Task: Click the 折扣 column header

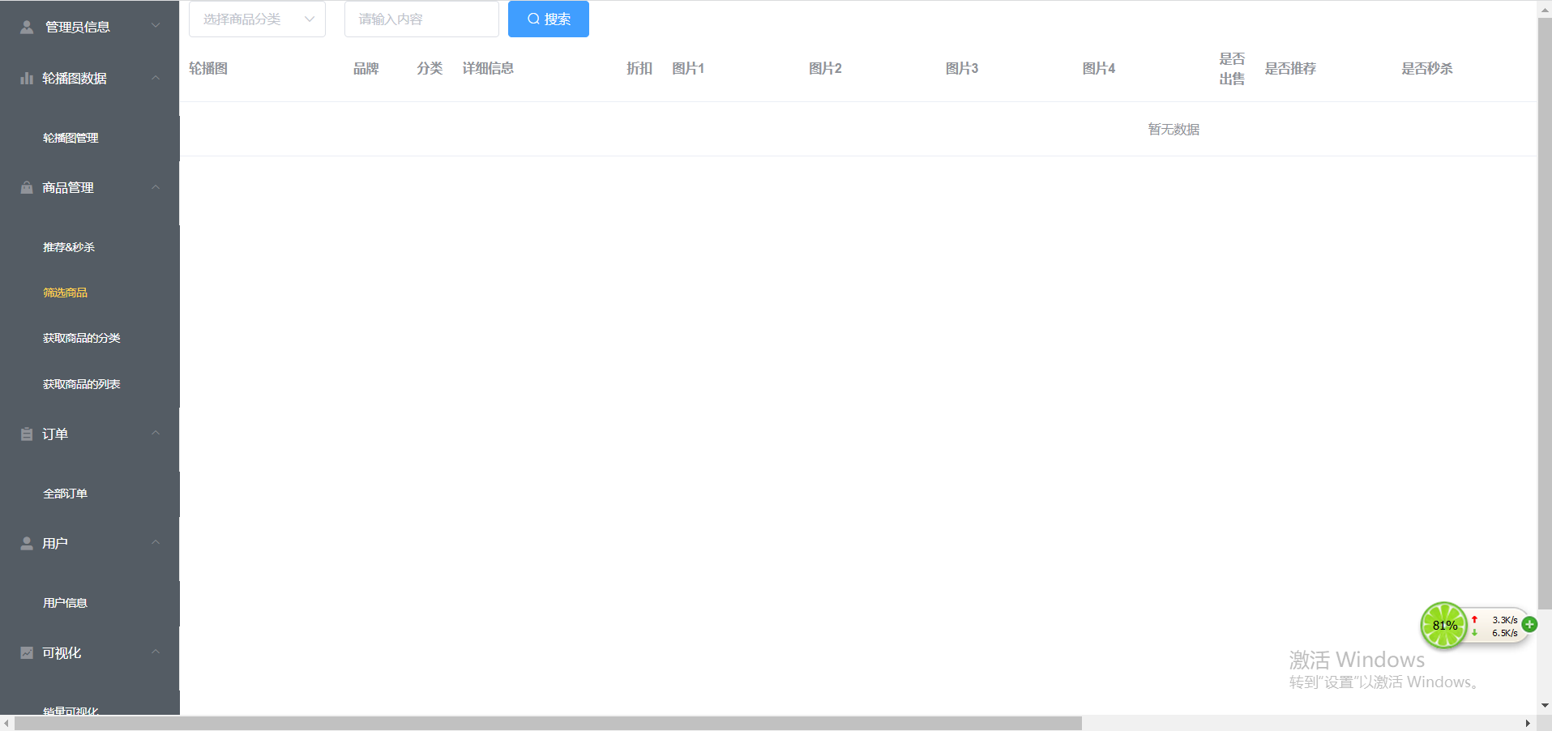Action: point(639,68)
